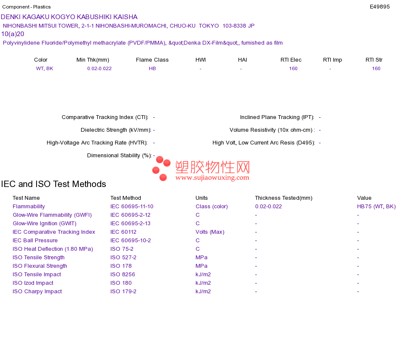The image size is (404, 340).
Task: Click the Test Name column header
Action: (x=26, y=198)
